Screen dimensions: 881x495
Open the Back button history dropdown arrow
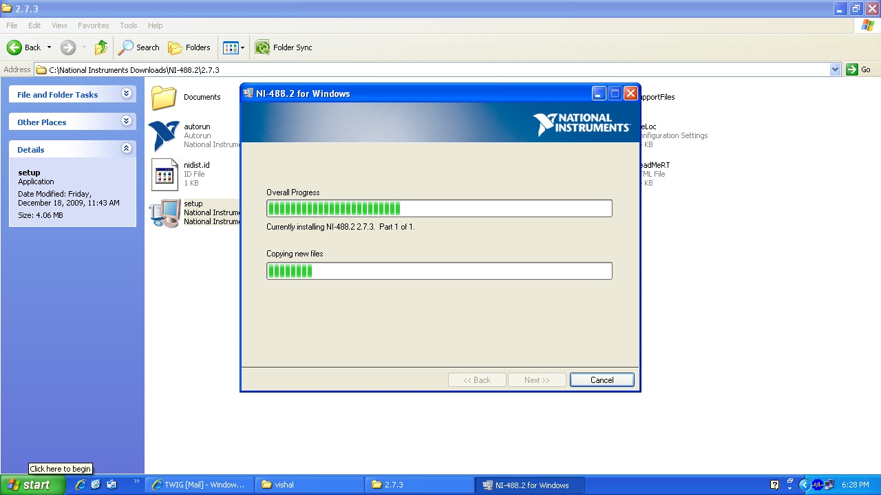49,47
